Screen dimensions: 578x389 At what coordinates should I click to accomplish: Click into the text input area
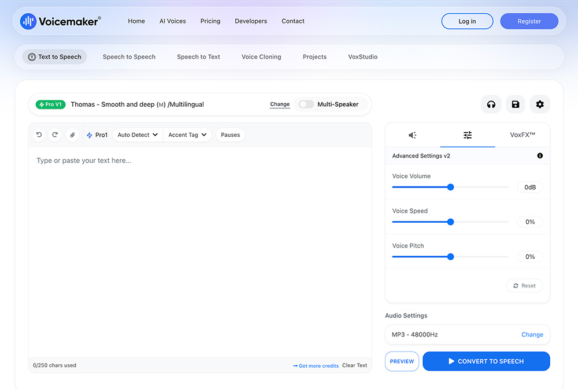point(200,252)
